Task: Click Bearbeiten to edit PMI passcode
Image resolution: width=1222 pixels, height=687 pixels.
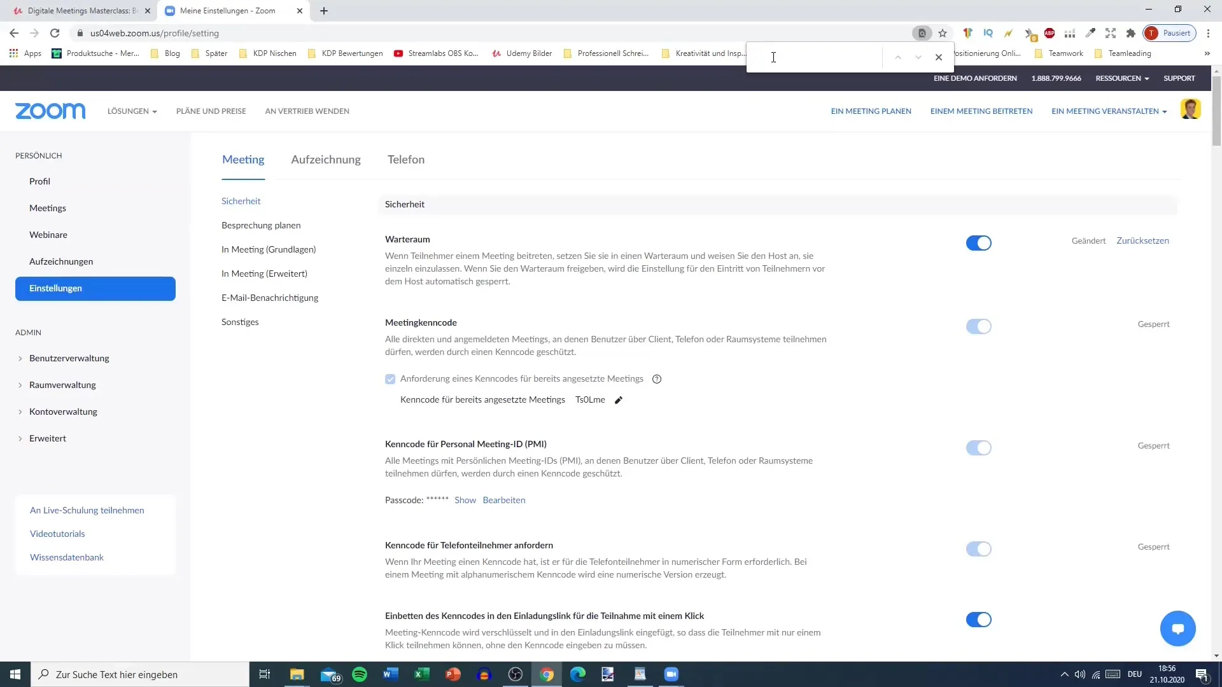Action: click(505, 500)
